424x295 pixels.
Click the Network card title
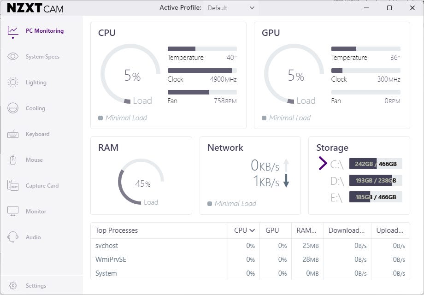pyautogui.click(x=225, y=147)
